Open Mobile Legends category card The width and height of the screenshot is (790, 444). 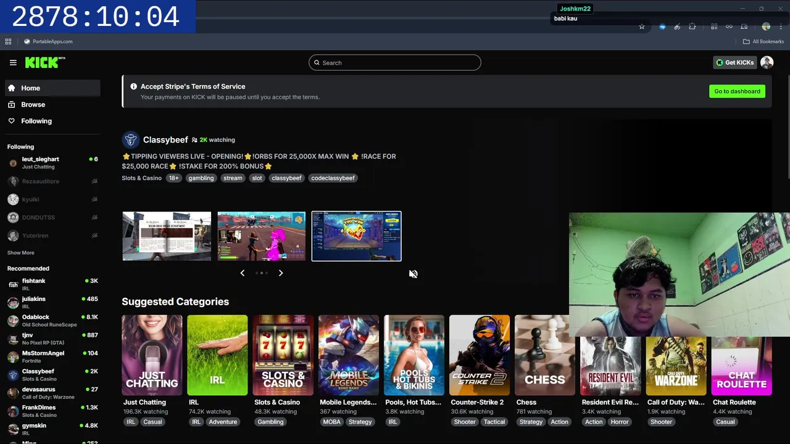coord(349,355)
